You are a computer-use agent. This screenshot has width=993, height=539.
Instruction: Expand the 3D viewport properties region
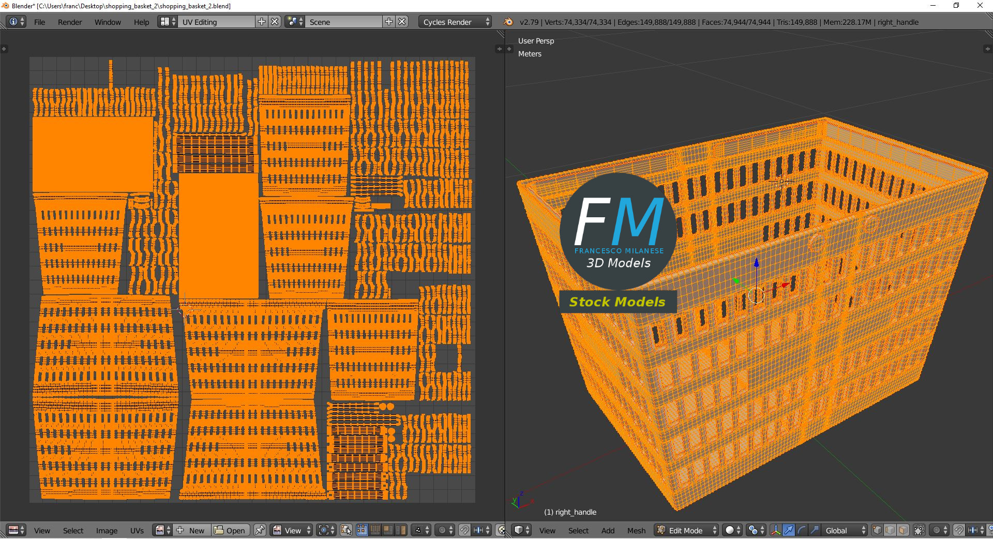987,49
